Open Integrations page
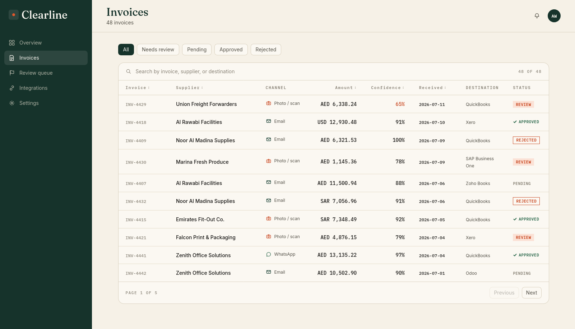 click(46, 88)
